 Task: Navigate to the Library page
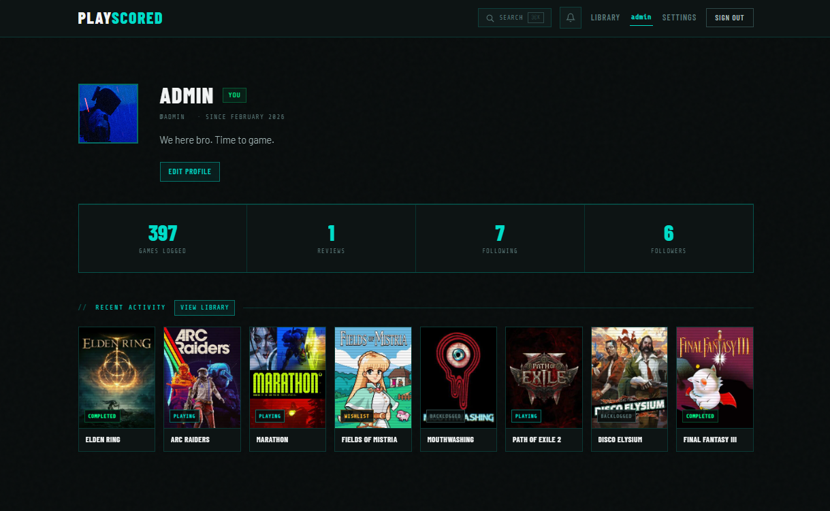(605, 18)
